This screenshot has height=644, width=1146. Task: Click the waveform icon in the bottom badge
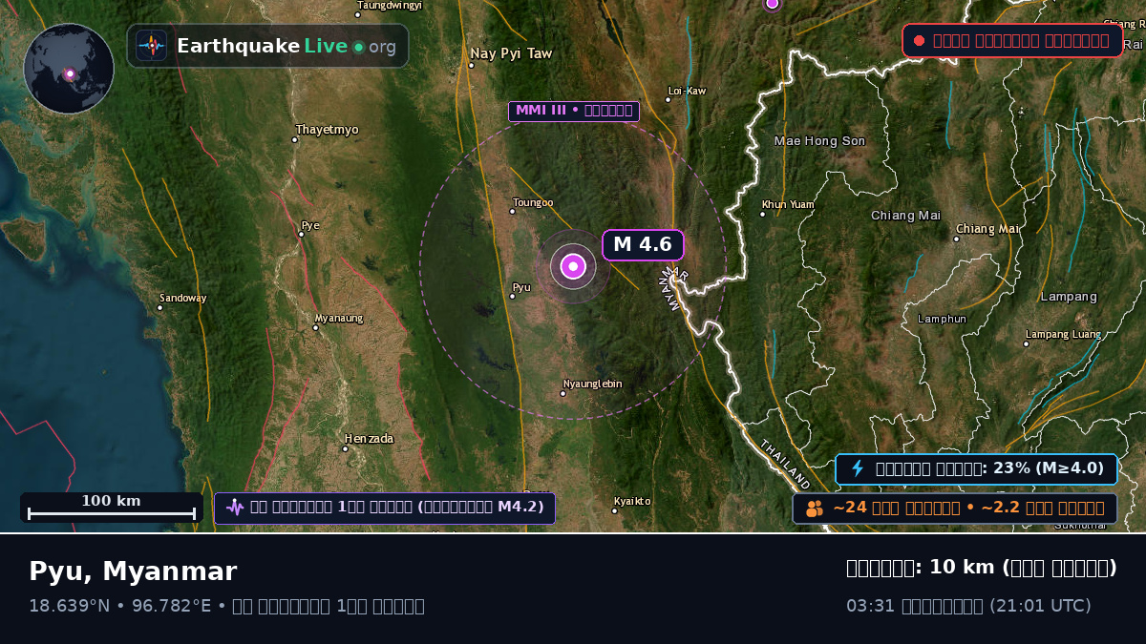(x=235, y=508)
